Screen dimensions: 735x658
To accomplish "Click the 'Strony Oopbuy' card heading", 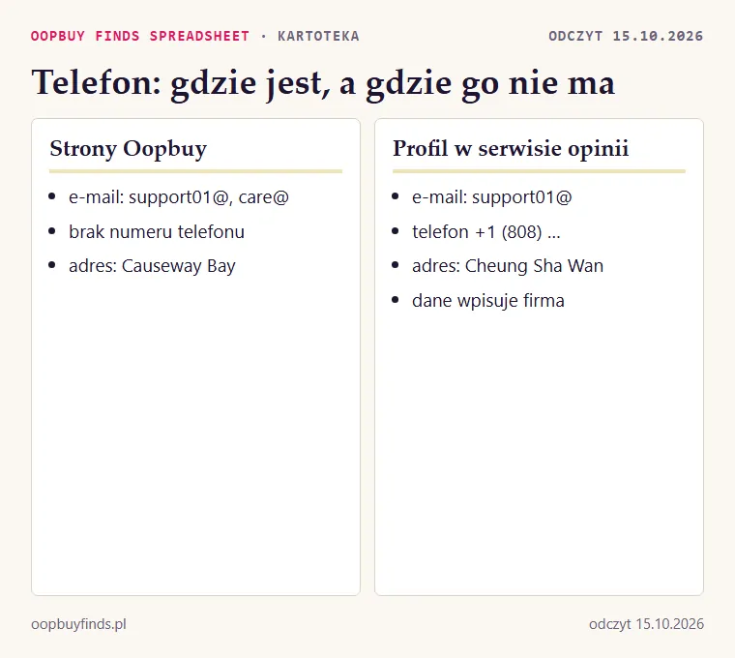I will [x=128, y=149].
